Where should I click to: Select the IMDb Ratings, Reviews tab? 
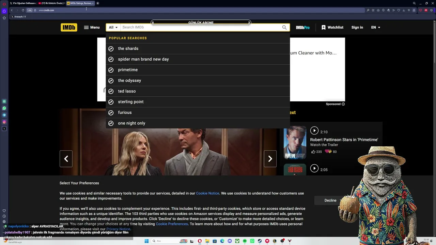[x=80, y=3]
